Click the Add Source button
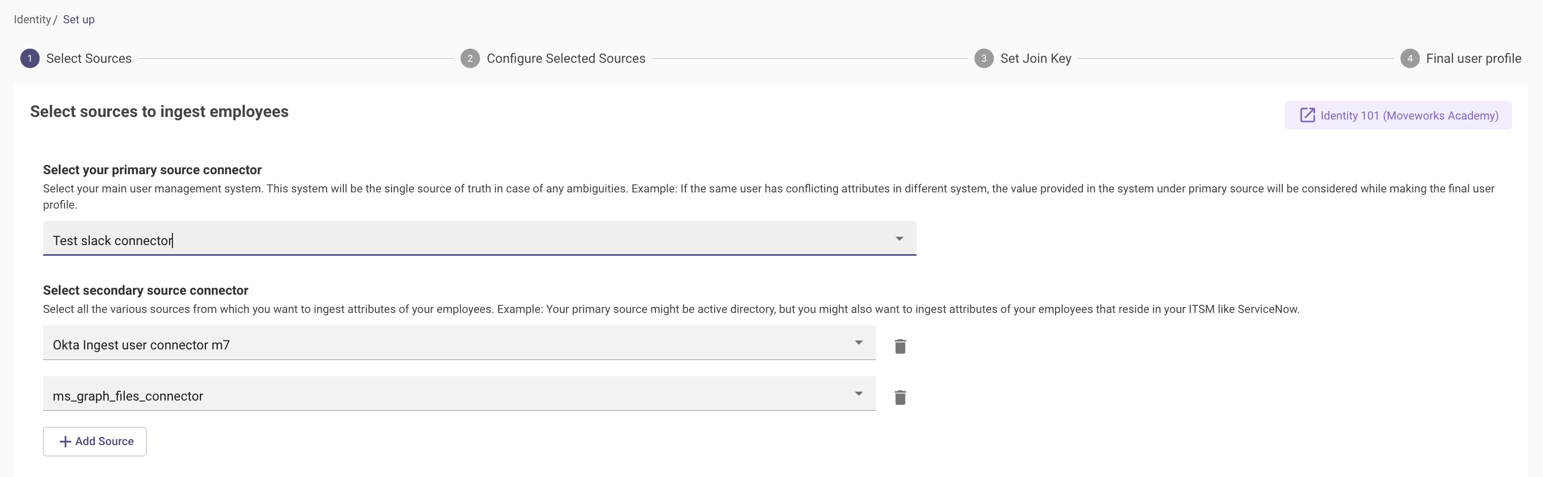 (x=95, y=442)
